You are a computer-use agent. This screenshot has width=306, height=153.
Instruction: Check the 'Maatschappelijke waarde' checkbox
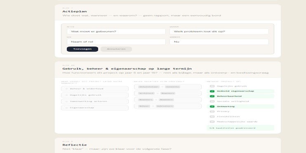tap(212, 122)
